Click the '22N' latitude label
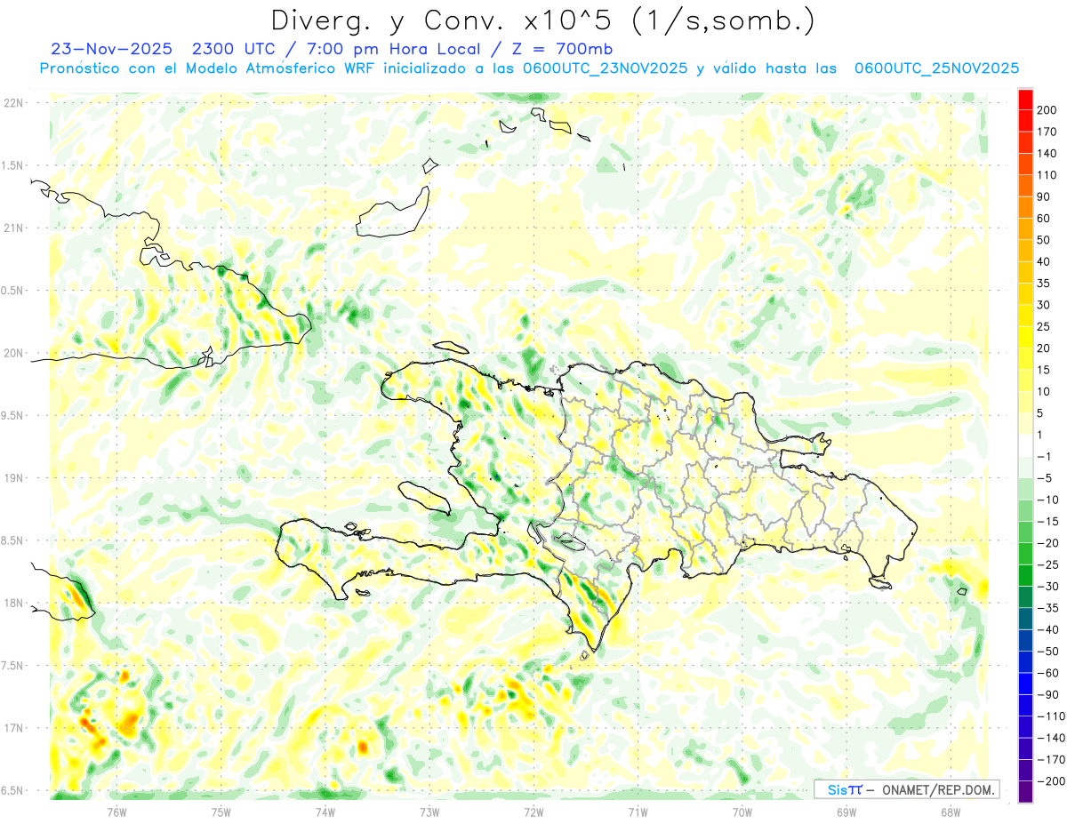Screen dimensions: 1067x824 (x=12, y=103)
